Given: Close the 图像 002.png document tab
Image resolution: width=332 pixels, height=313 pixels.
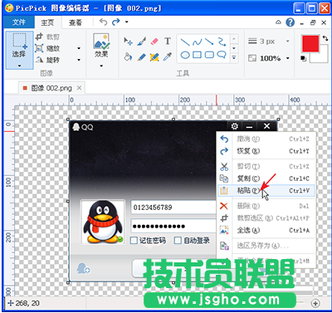Looking at the screenshot, I should (x=79, y=88).
